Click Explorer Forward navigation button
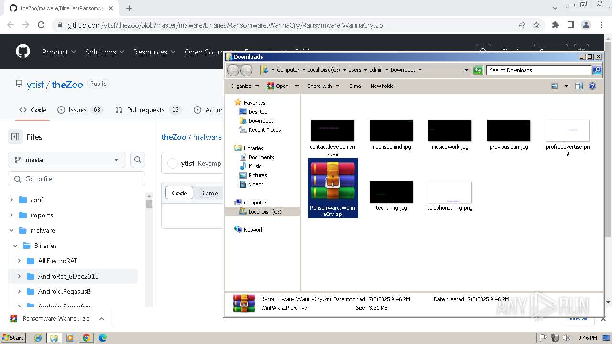 (x=246, y=70)
